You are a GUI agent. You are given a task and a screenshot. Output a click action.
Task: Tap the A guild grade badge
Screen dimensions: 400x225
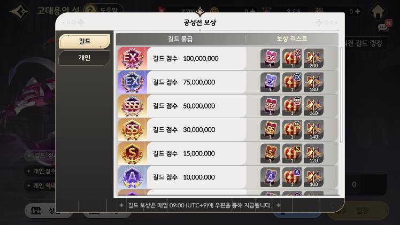pyautogui.click(x=132, y=177)
